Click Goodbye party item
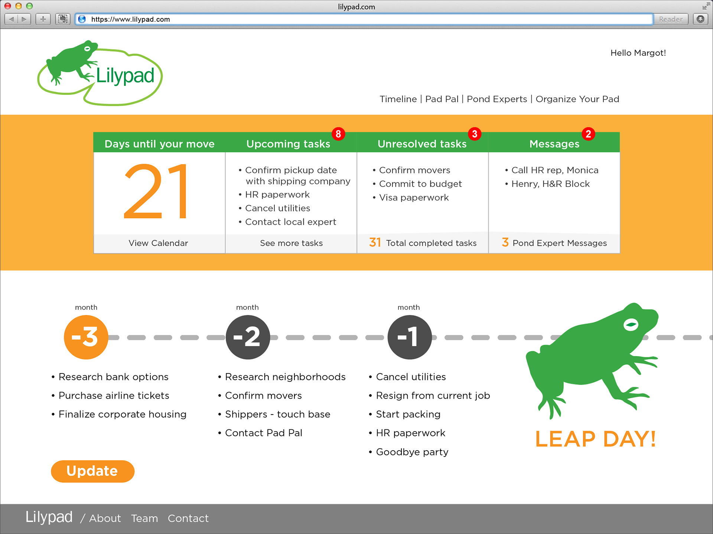The image size is (713, 534). pos(412,452)
